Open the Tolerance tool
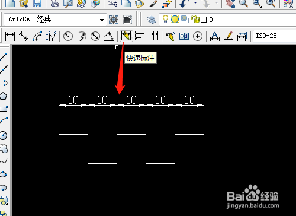Image resolution: width=296 pixels, height=216 pixels. point(184,36)
